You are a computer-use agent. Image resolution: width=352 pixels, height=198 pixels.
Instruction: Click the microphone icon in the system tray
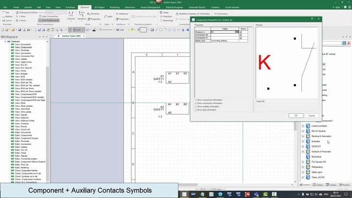click(x=302, y=194)
